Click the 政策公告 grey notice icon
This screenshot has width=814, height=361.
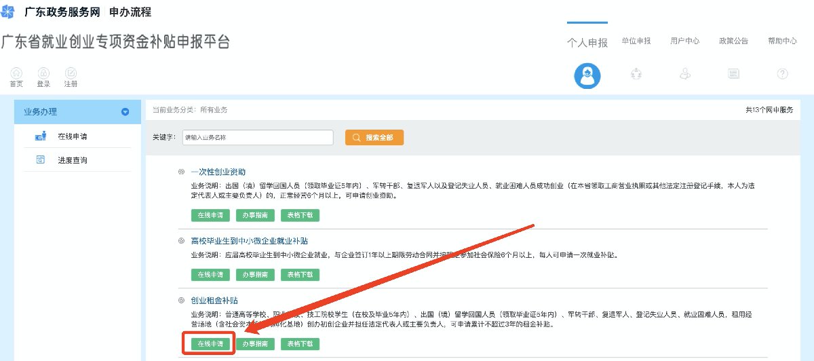(734, 74)
